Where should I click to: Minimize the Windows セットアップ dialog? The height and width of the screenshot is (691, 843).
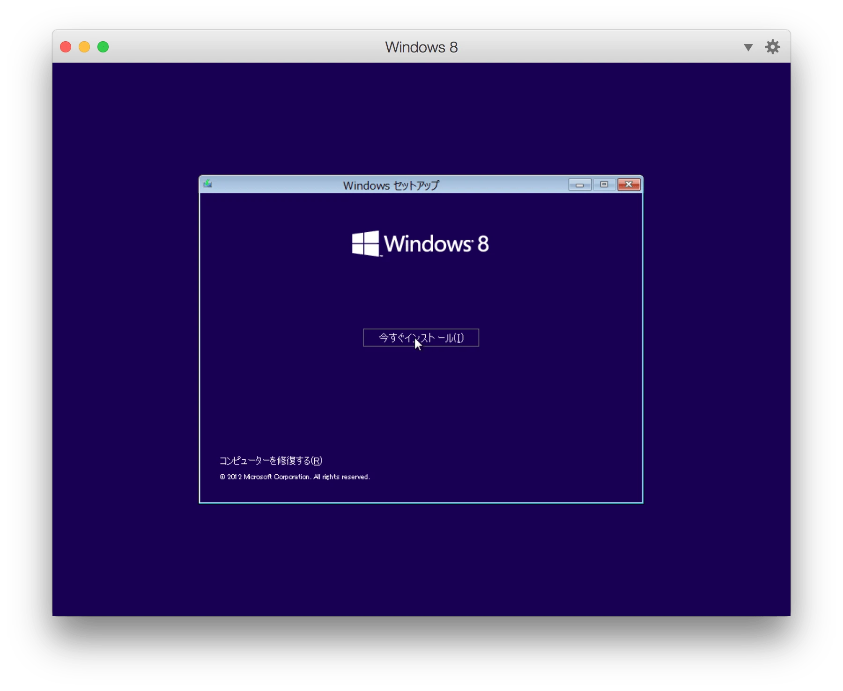[580, 185]
